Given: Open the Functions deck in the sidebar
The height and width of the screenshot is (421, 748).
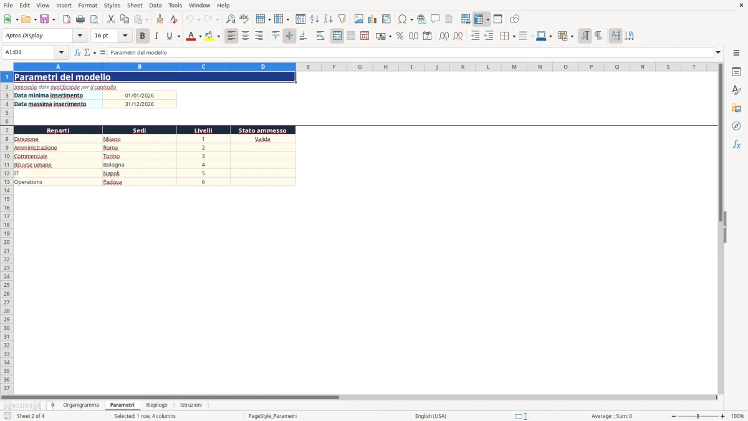Looking at the screenshot, I should point(736,144).
